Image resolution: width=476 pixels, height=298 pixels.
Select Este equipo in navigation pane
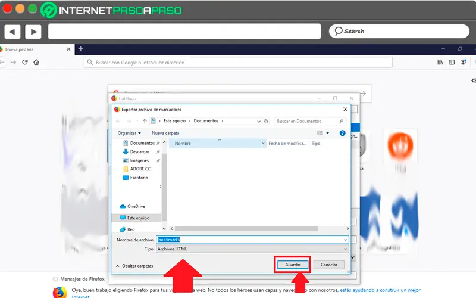pos(137,218)
